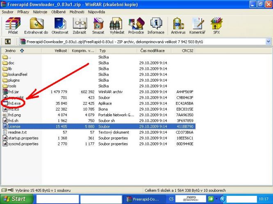The width and height of the screenshot is (273, 204).
Task: Click the 'Ikona' type cell
Action: point(103,109)
